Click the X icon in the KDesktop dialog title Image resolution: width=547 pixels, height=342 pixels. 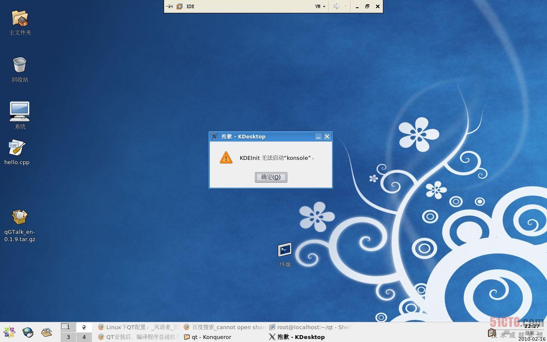(x=215, y=136)
